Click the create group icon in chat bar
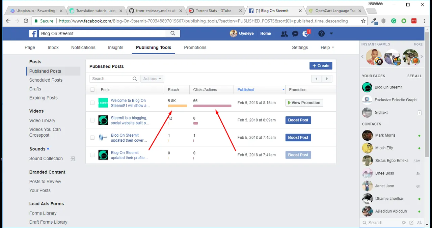This screenshot has height=228, width=432. pyautogui.click(x=419, y=223)
